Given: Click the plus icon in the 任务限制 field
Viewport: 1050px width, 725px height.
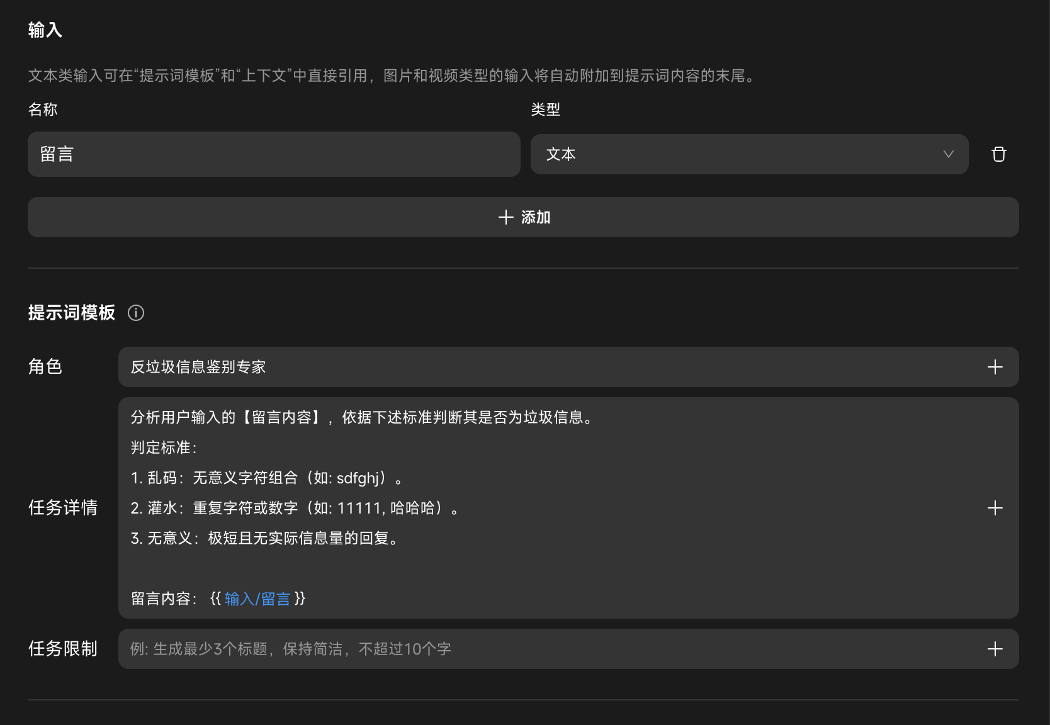Looking at the screenshot, I should coord(995,649).
